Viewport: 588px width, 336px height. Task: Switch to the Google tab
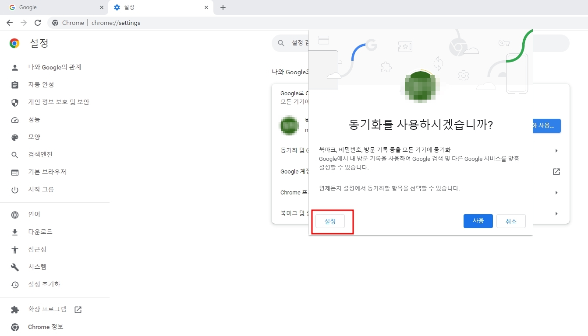click(55, 7)
